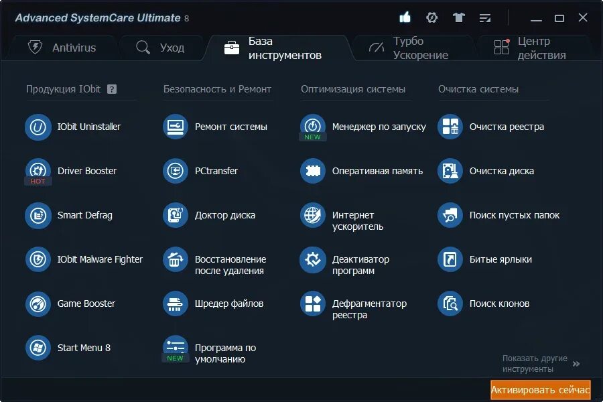Screen dimensions: 603x402
Task: Click the Очистка реестра label
Action: tap(507, 127)
